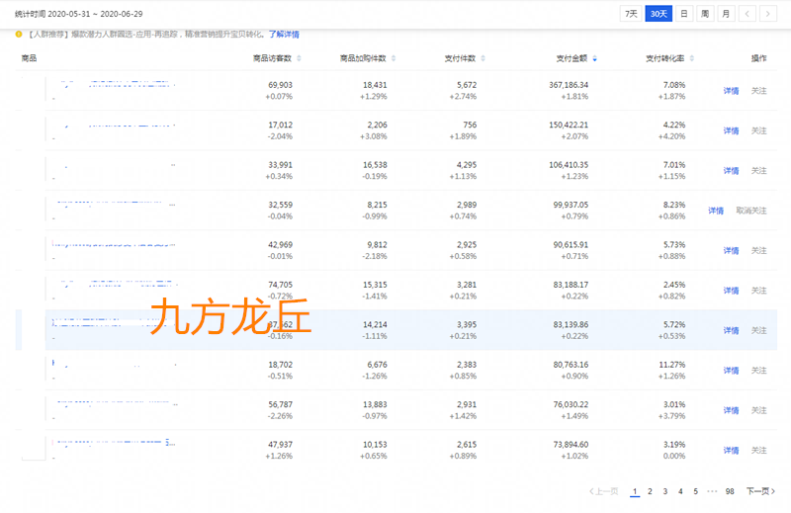Click the 商品 column header
Viewport: 791px width, 513px height.
click(29, 58)
